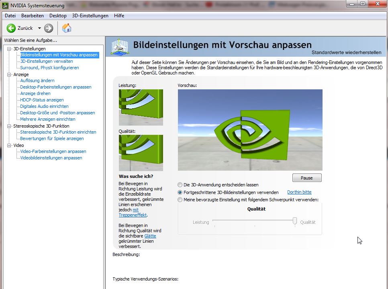Click 'Typische Verwendungs-Szenarios:' label
Image resolution: width=388 pixels, height=289 pixels.
[x=145, y=279]
